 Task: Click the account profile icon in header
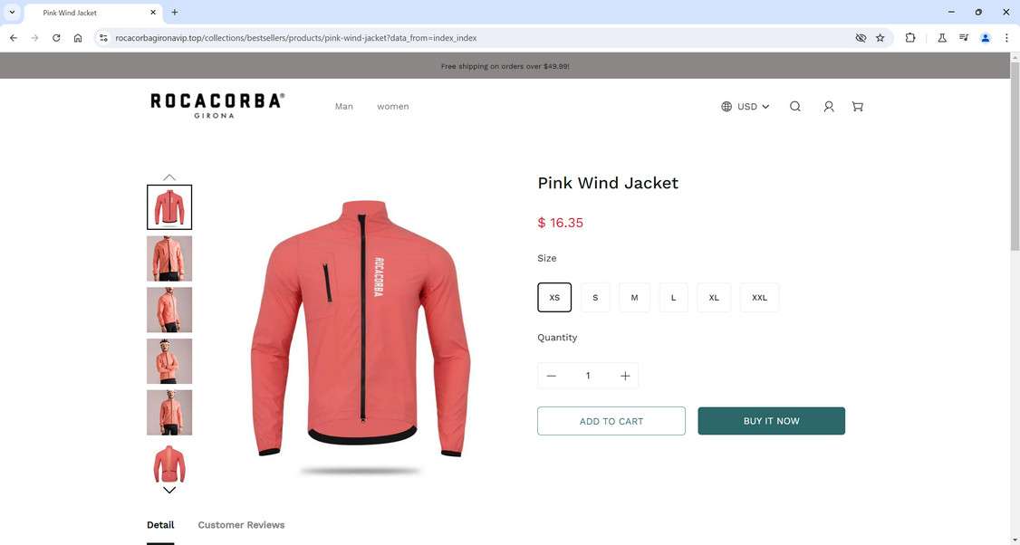828,106
